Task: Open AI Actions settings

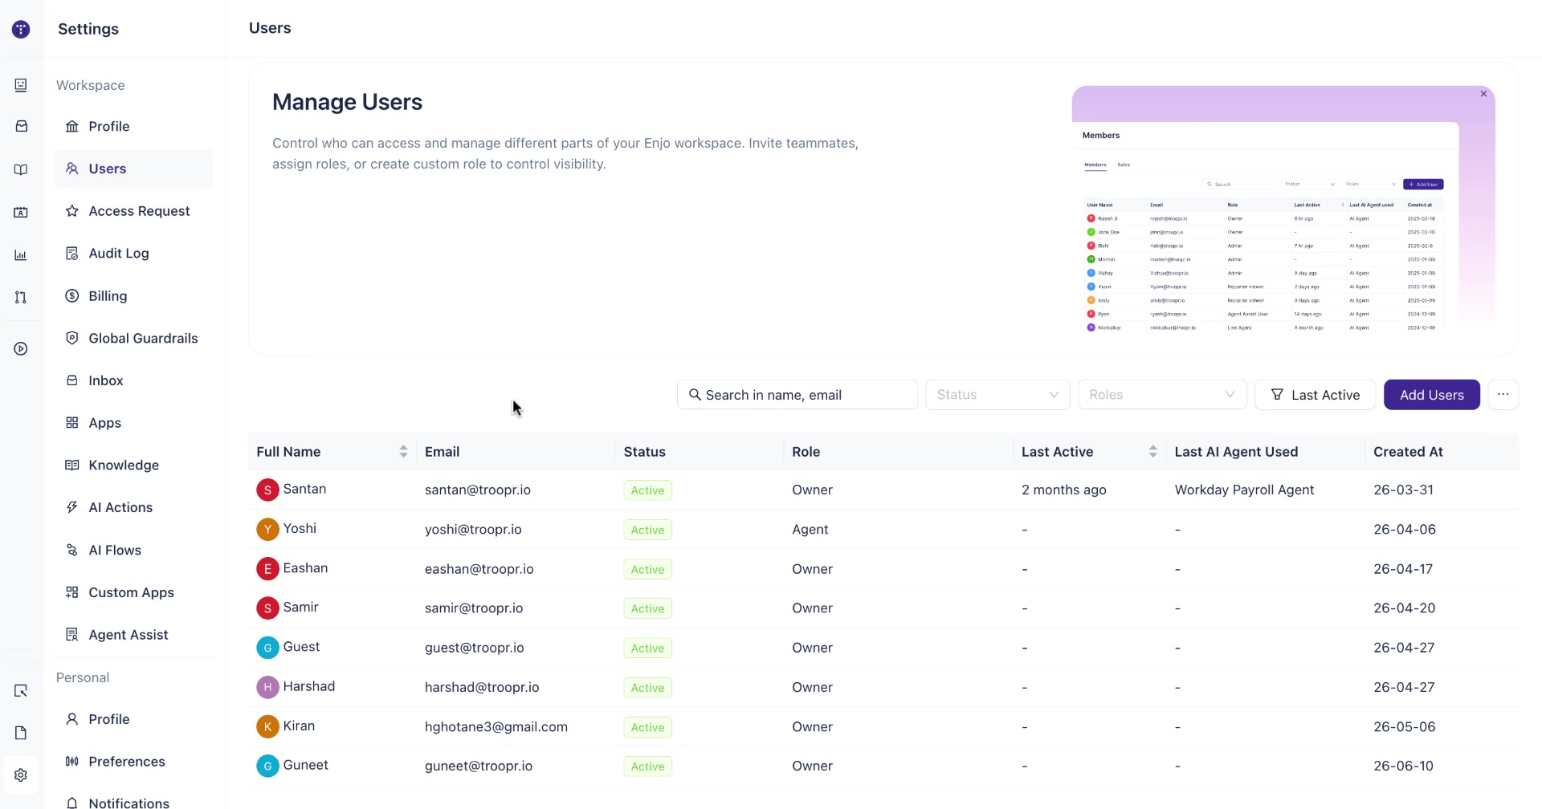Action: pos(133,508)
